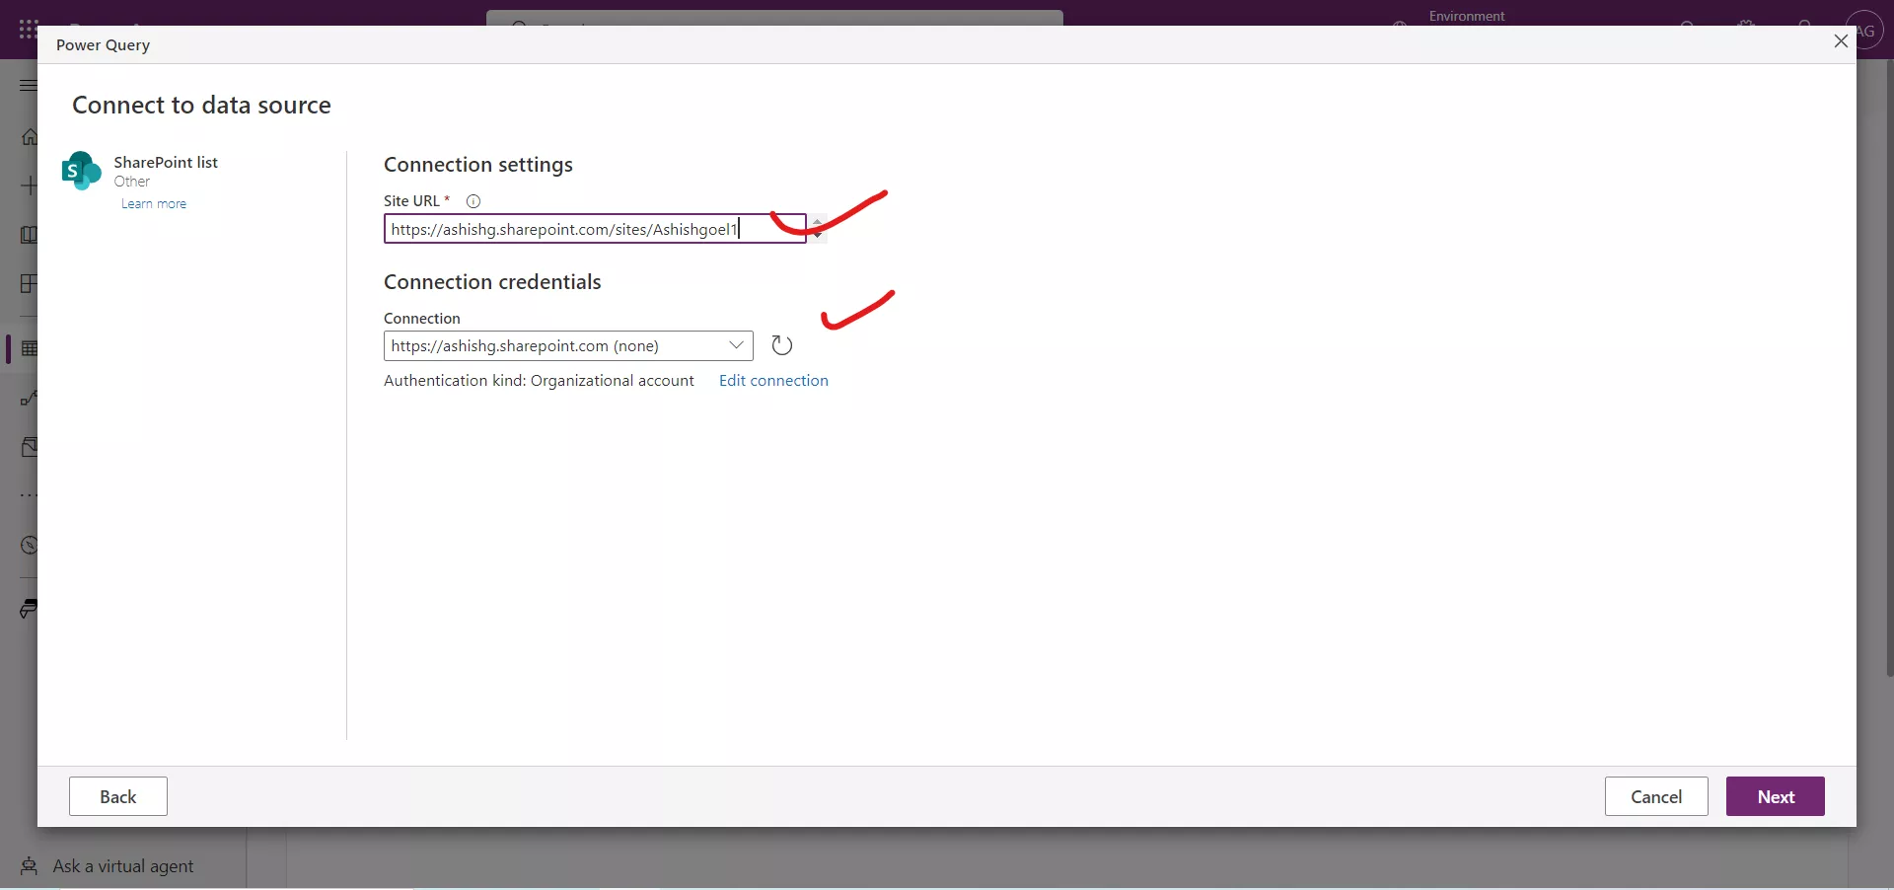Open the Connection dropdown list
The image size is (1894, 890).
(x=737, y=345)
